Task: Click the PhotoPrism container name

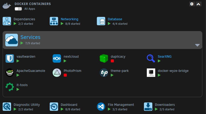Action: coord(73,71)
